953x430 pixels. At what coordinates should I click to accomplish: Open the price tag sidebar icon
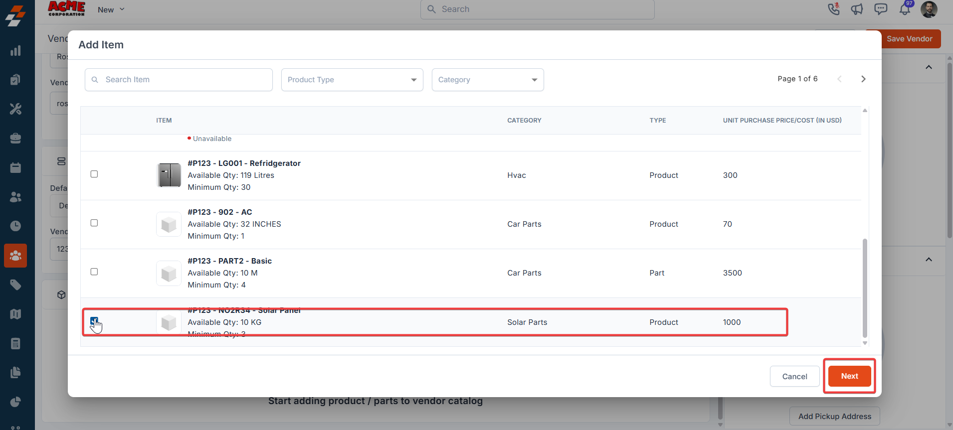[x=15, y=285]
